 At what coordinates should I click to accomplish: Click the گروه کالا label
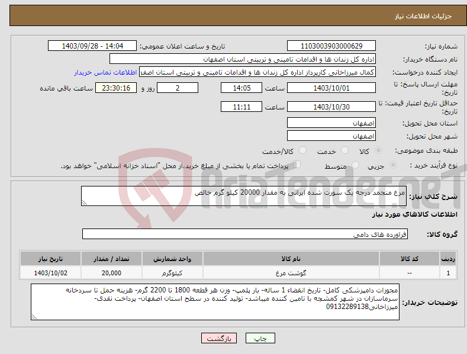442,234
